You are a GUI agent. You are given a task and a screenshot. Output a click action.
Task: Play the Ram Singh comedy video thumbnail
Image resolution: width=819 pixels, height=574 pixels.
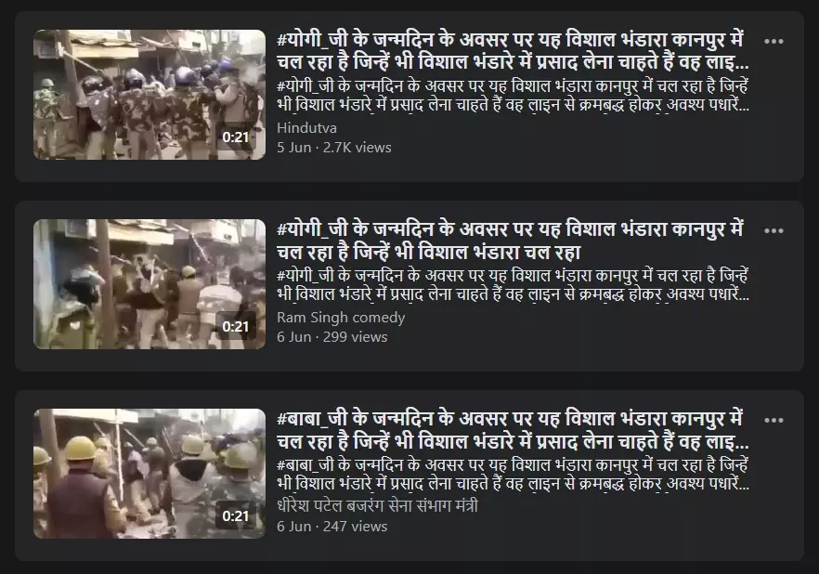pos(149,284)
